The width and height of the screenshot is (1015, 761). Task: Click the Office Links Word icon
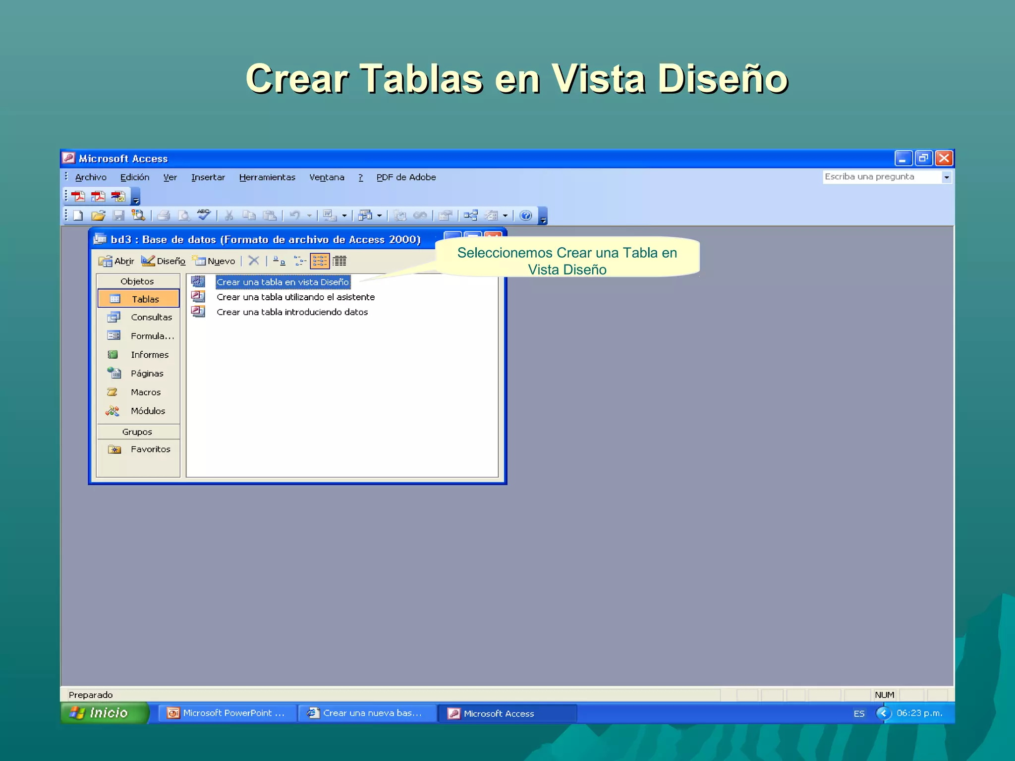click(x=330, y=216)
